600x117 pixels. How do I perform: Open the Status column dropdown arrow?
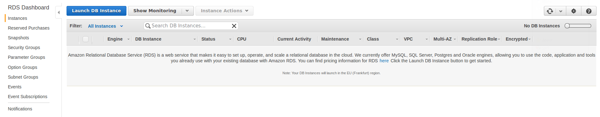pos(230,39)
